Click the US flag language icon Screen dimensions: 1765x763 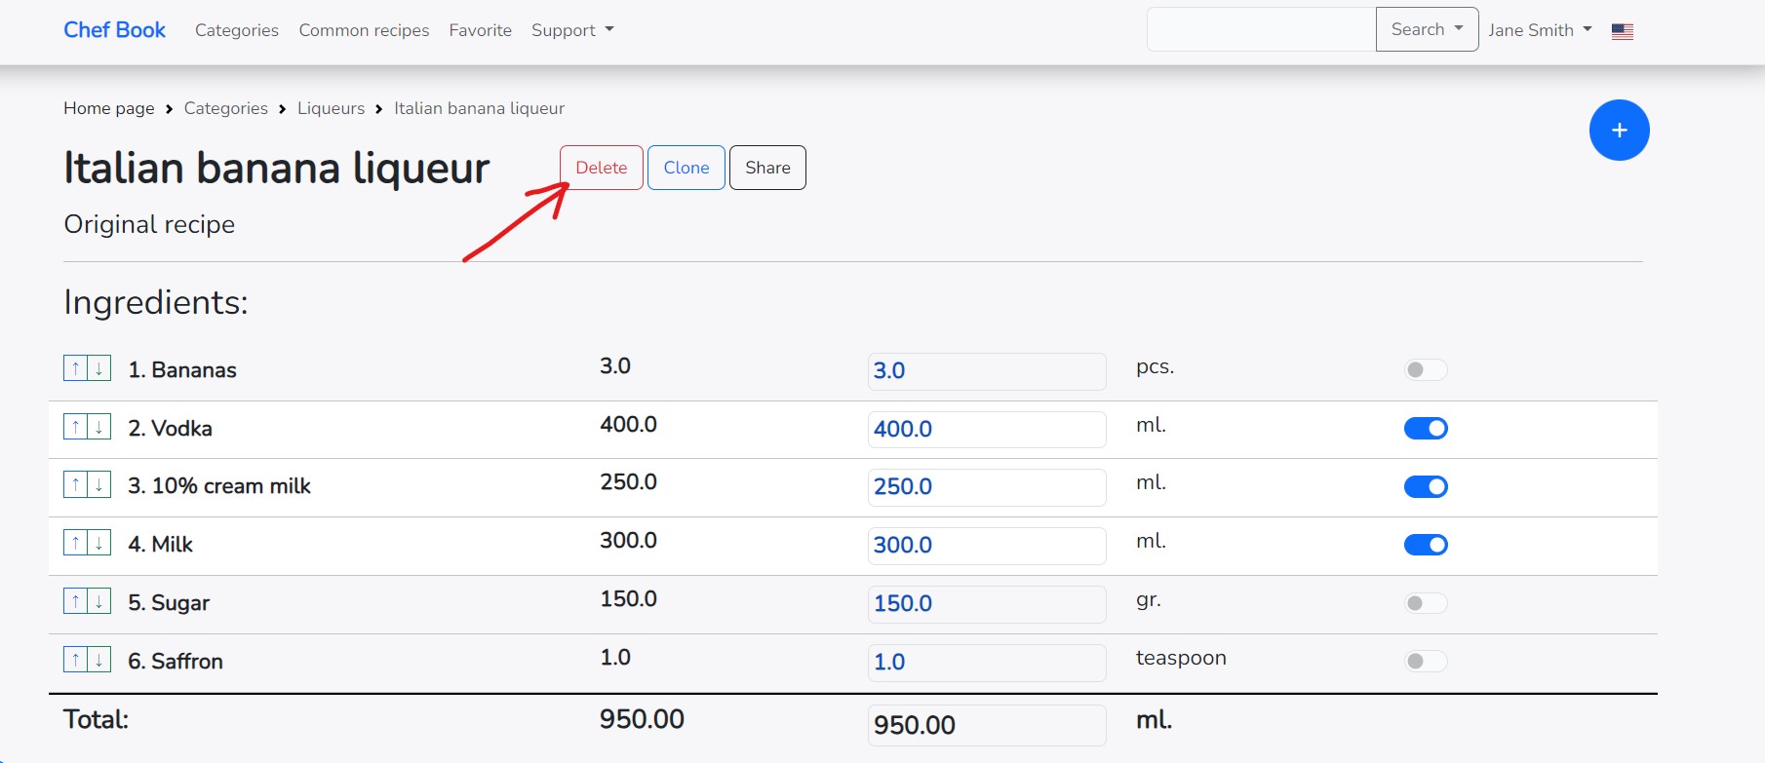click(1623, 31)
